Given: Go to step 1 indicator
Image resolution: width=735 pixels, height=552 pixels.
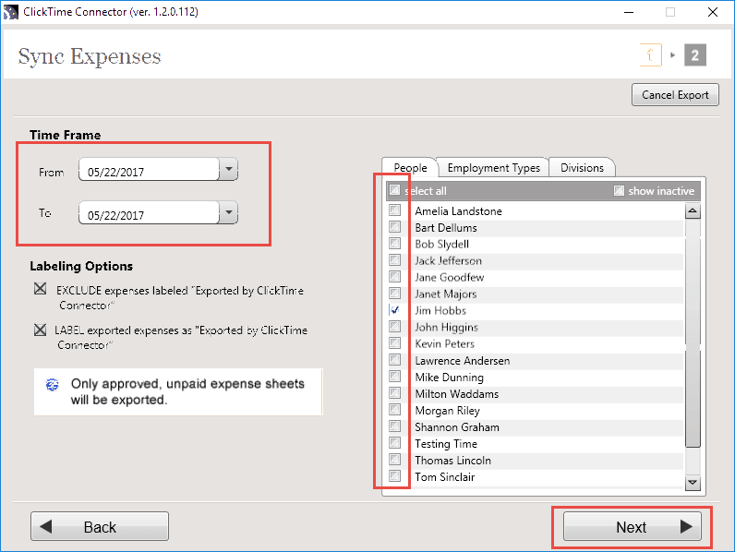Looking at the screenshot, I should (651, 55).
